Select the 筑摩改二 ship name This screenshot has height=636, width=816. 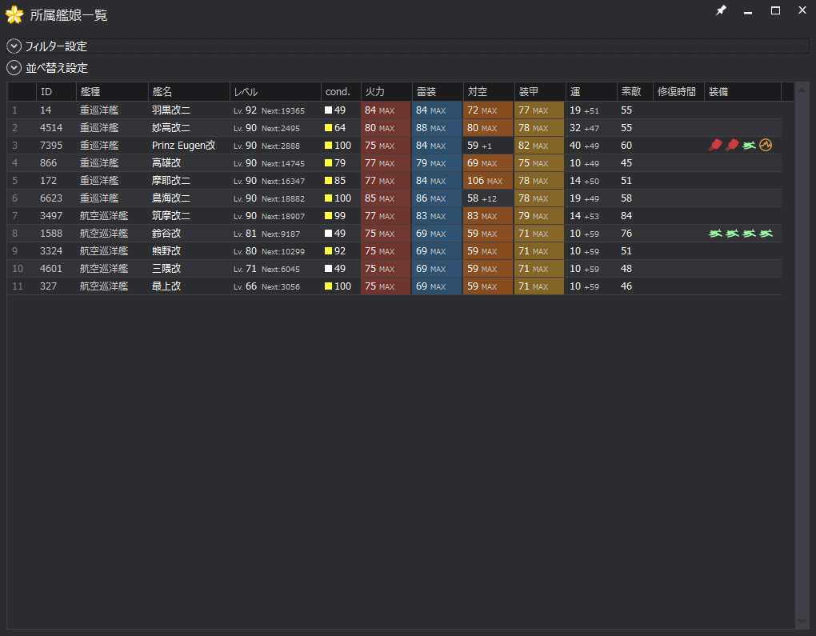[x=171, y=216]
